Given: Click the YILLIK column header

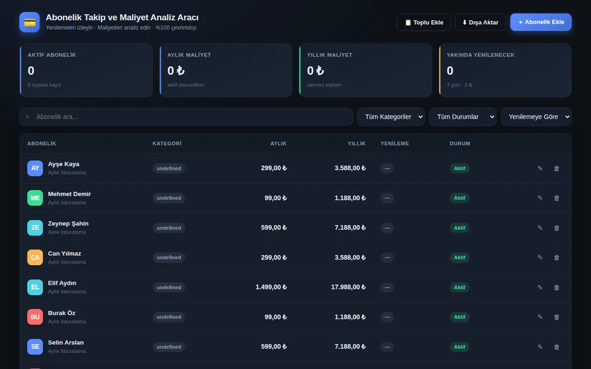Looking at the screenshot, I should coord(357,144).
